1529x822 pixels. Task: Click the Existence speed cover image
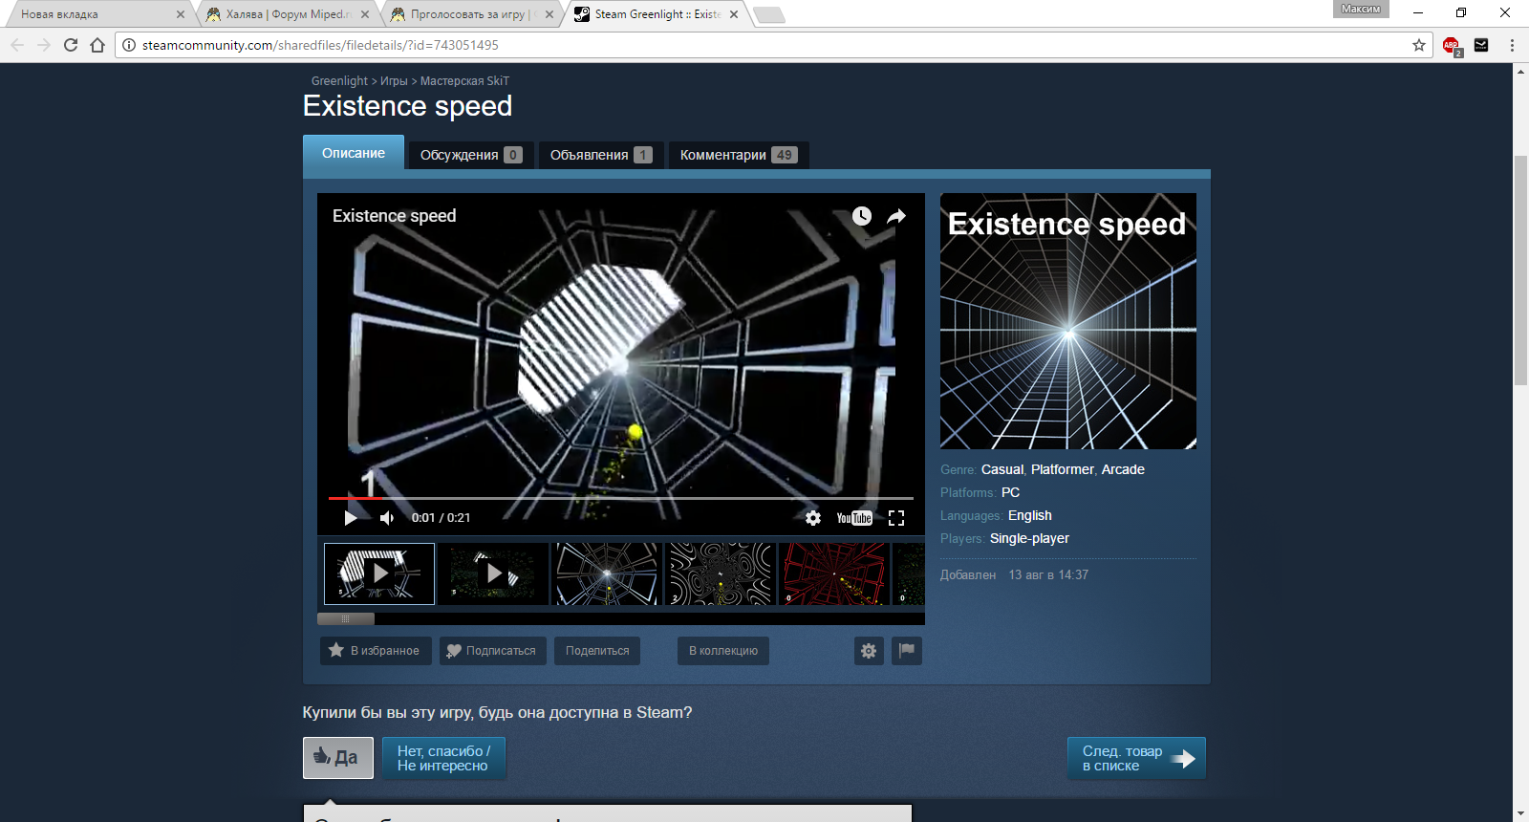(x=1068, y=321)
